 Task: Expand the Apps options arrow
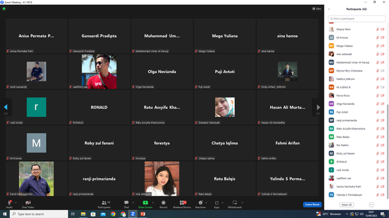coord(222,203)
